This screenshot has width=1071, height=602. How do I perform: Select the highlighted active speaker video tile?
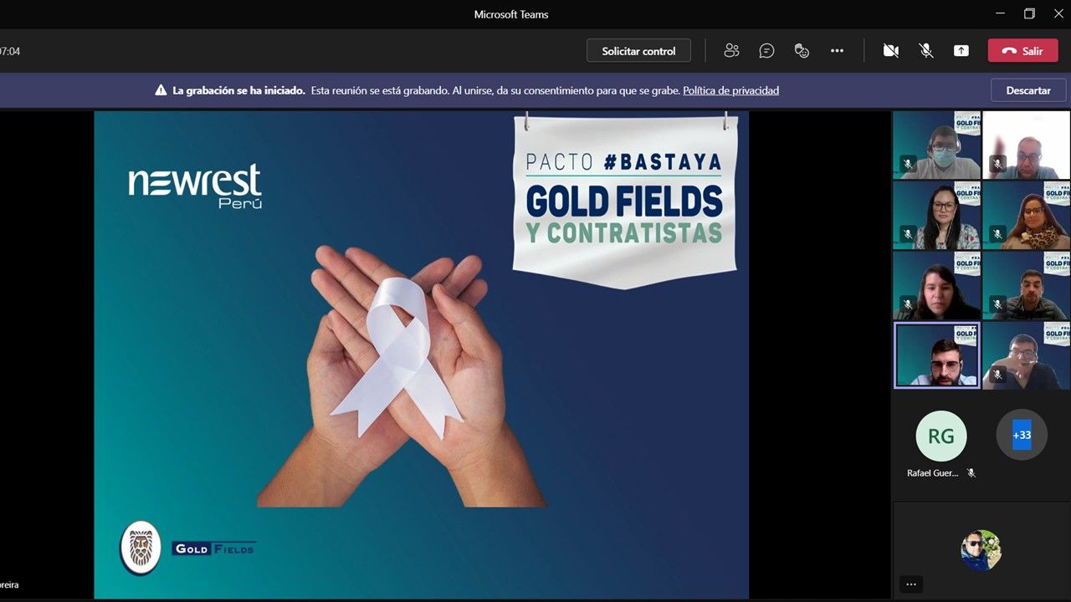pyautogui.click(x=936, y=355)
